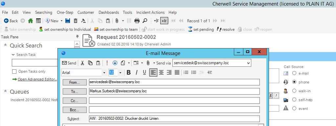Image resolution: width=336 pixels, height=126 pixels.
Task: Open the calendar icon in main toolbar
Action: (38, 21)
